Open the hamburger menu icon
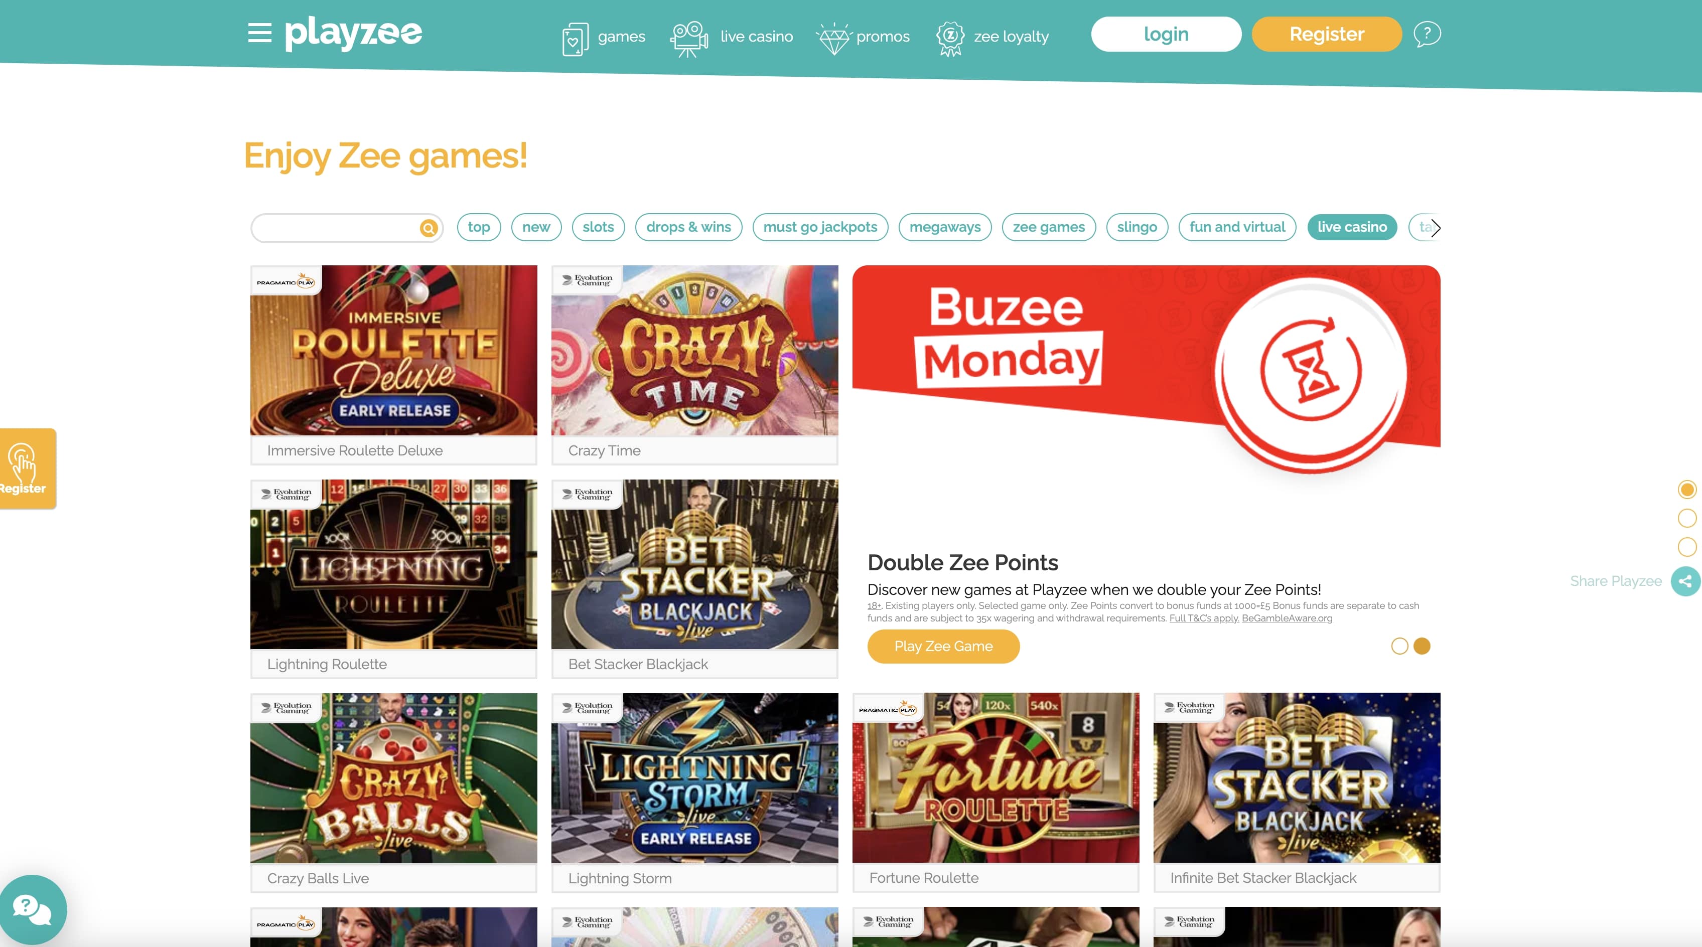Viewport: 1702px width, 947px height. click(259, 33)
